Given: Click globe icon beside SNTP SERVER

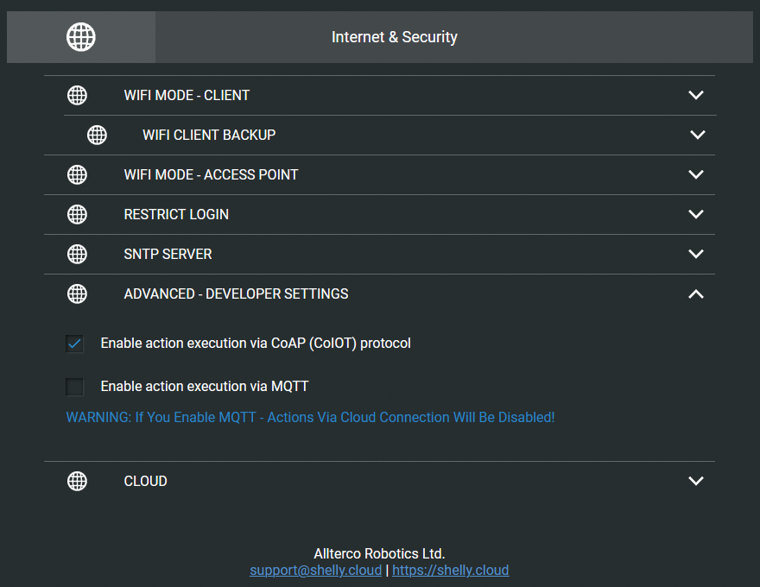Looking at the screenshot, I should click(77, 254).
